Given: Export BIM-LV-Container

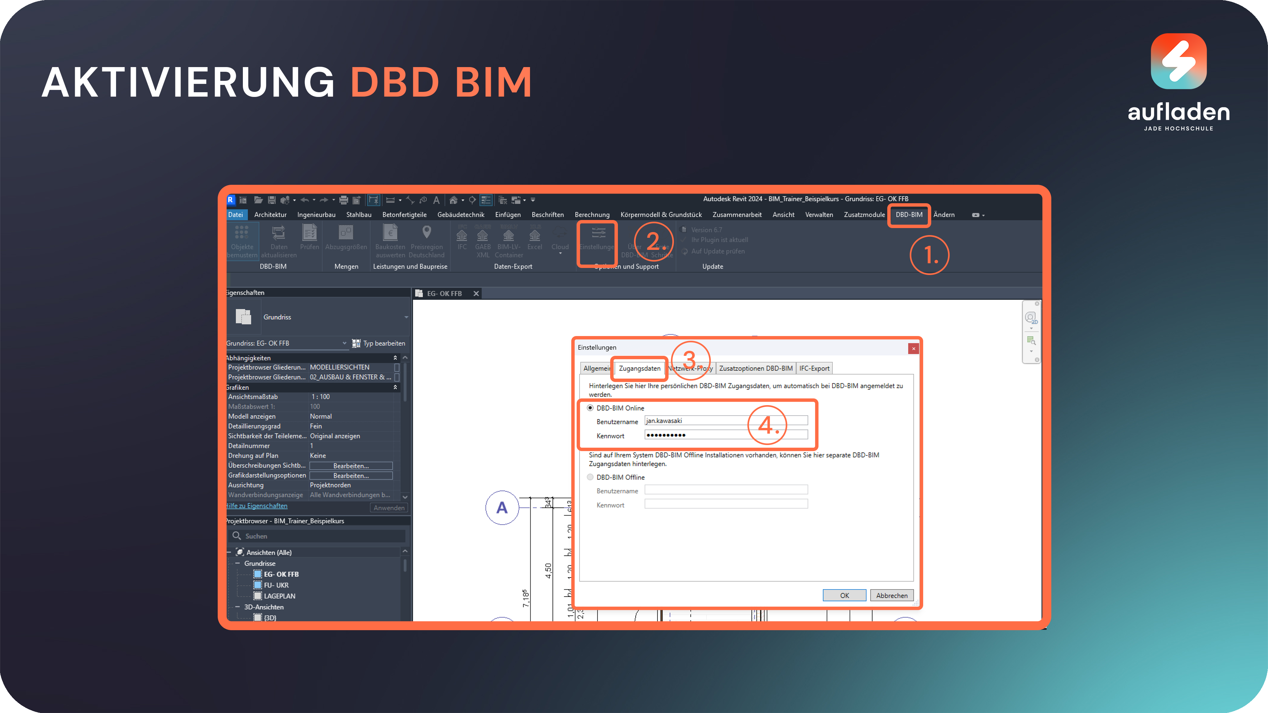Looking at the screenshot, I should click(x=509, y=241).
